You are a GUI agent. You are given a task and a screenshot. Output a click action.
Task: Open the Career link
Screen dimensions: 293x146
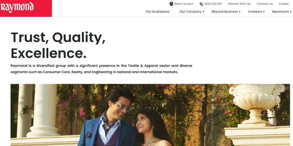click(x=284, y=4)
